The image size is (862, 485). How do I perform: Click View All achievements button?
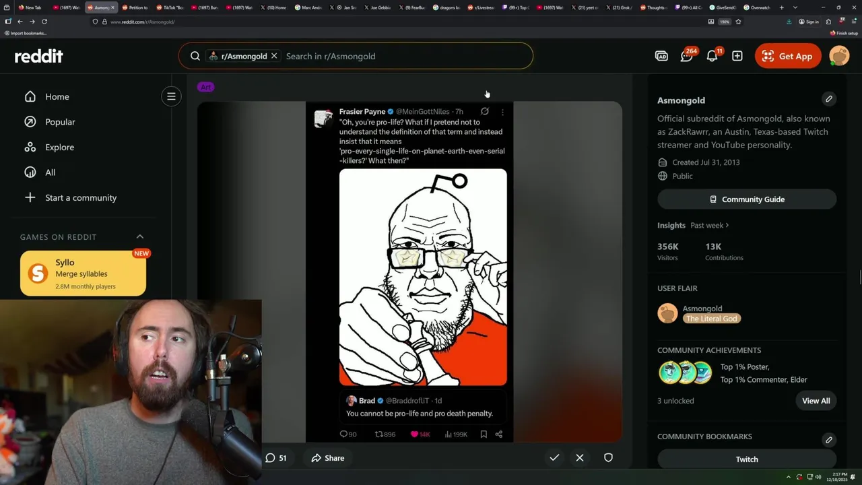coord(816,401)
